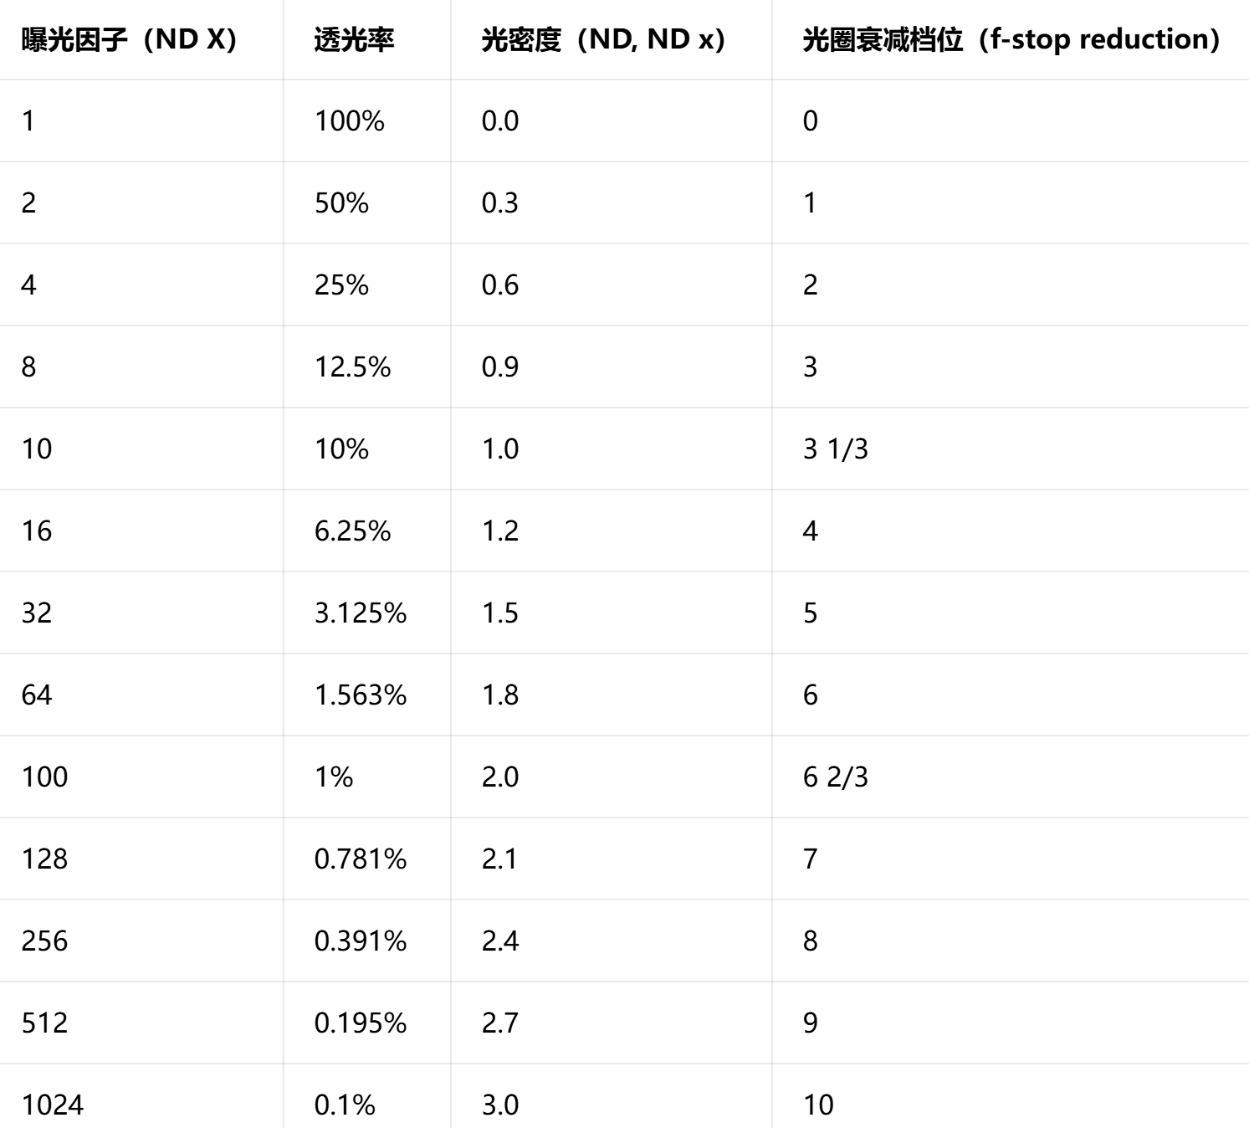Click the 0.781% transmittance value
1249x1128 pixels.
(361, 859)
